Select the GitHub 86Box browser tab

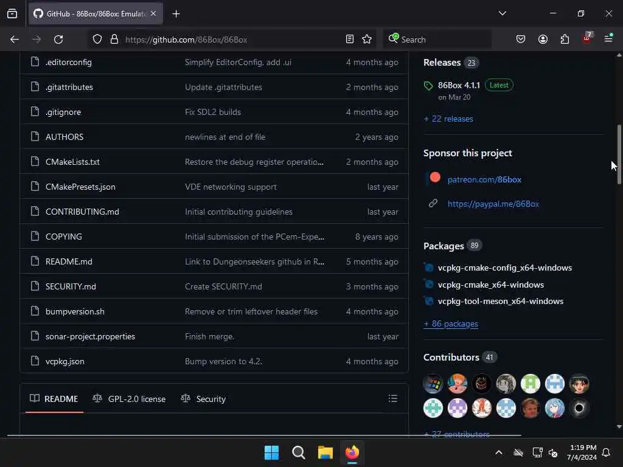[x=96, y=14]
